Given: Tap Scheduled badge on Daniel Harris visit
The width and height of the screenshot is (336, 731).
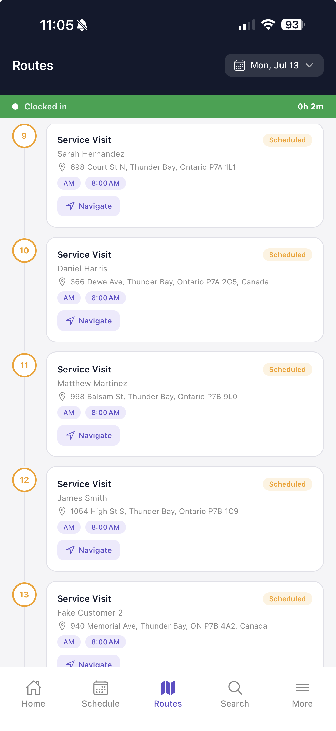Looking at the screenshot, I should 287,255.
